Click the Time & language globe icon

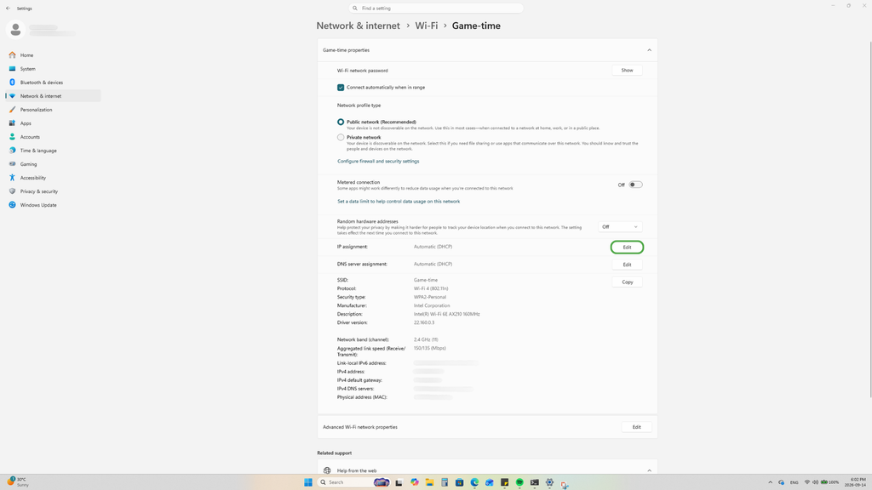[12, 151]
